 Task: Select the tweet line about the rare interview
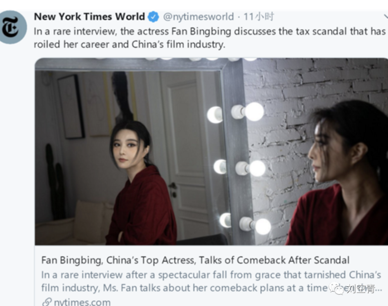click(x=210, y=31)
